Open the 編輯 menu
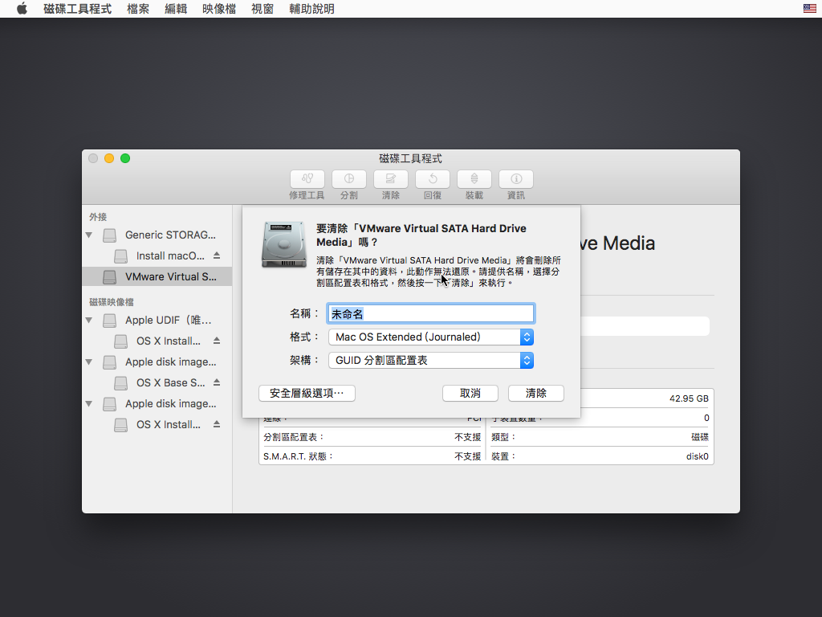This screenshot has height=617, width=822. coord(176,9)
